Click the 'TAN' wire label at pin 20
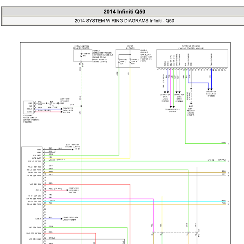 tap(51, 203)
